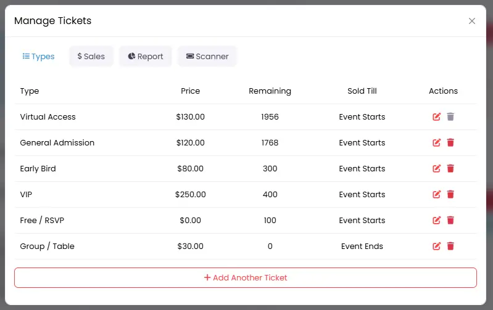Close the Manage Tickets dialog
Image resolution: width=493 pixels, height=310 pixels.
pos(472,21)
